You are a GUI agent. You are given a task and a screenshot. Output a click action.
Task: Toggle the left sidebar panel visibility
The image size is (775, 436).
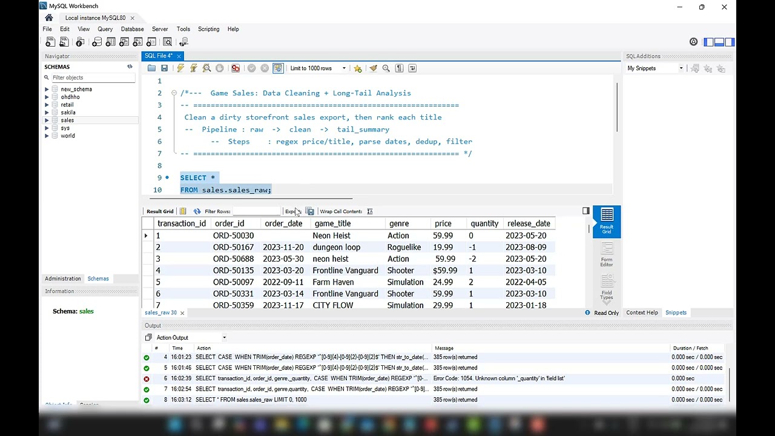pyautogui.click(x=708, y=42)
